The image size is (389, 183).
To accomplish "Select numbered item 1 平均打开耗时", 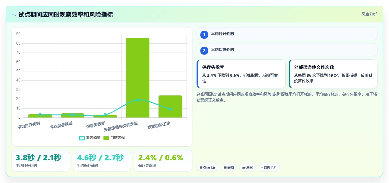I will click(x=287, y=34).
